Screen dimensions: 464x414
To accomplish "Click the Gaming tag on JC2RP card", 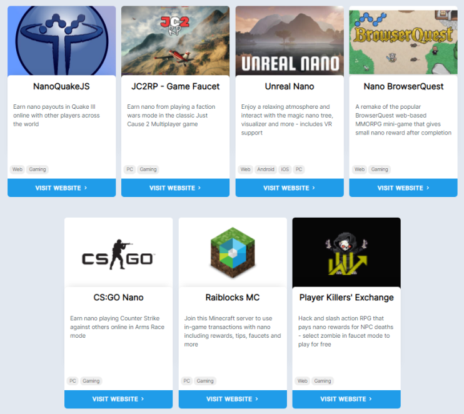I will [148, 169].
